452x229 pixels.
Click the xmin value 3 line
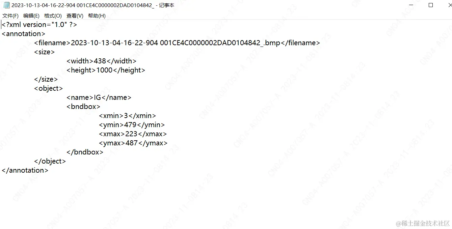[x=128, y=116]
